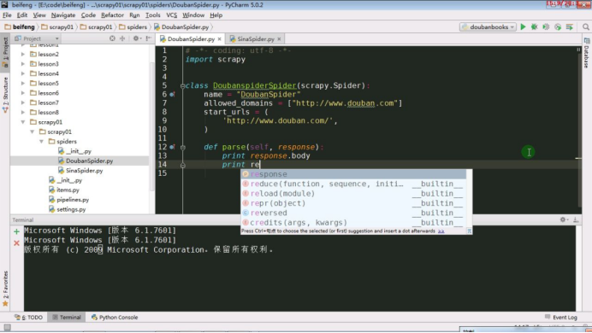Expand the lesson4 folder

pyautogui.click(x=23, y=73)
